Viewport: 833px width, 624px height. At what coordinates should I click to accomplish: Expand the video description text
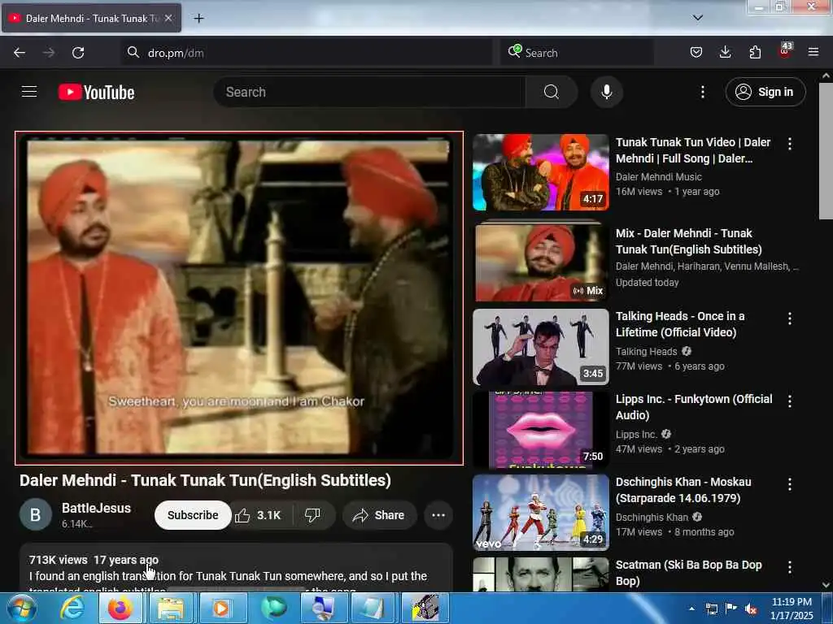[x=237, y=567]
